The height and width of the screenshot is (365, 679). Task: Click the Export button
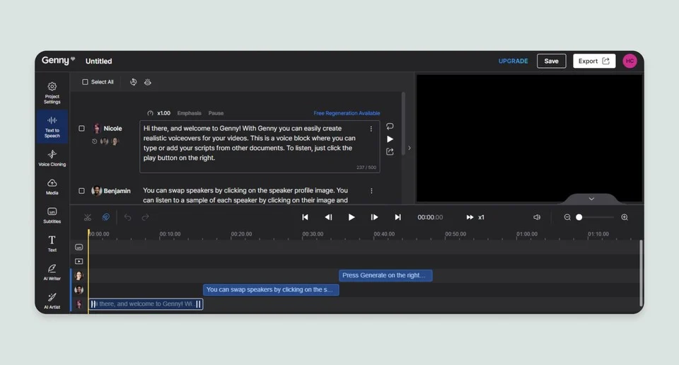pyautogui.click(x=594, y=61)
